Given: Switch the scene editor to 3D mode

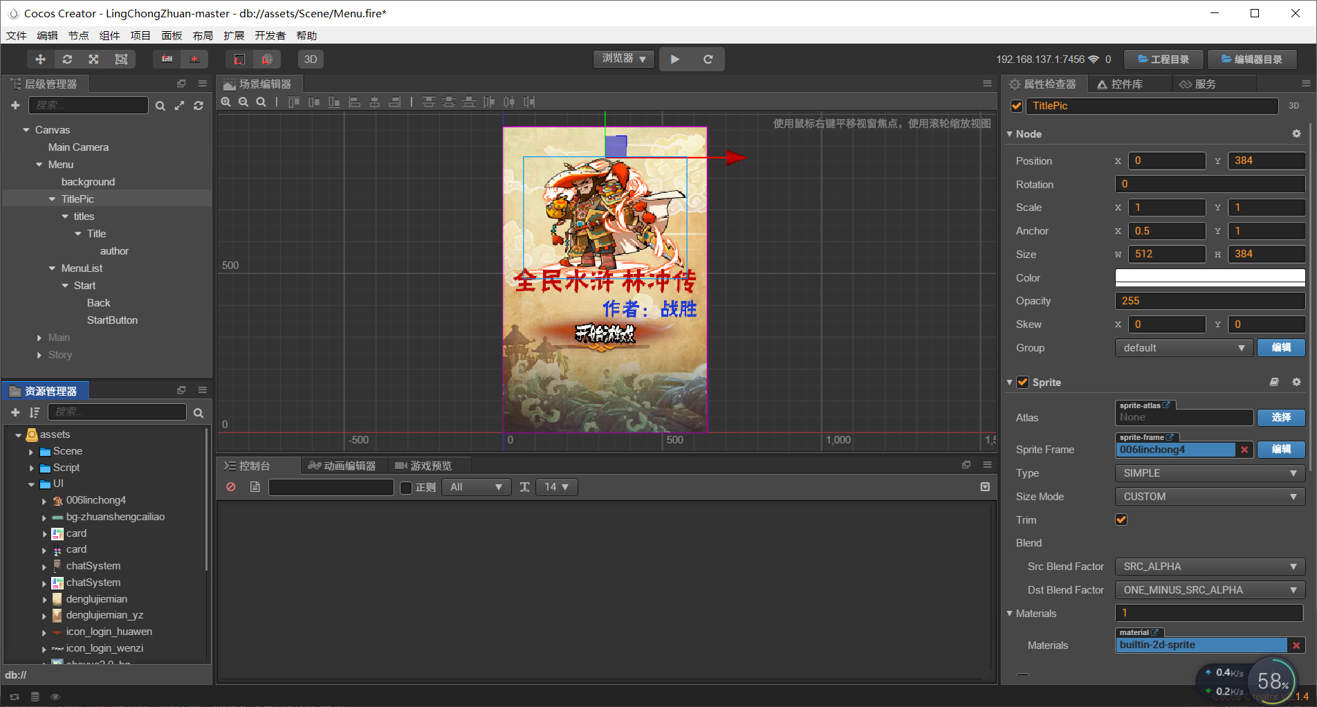Looking at the screenshot, I should tap(311, 59).
